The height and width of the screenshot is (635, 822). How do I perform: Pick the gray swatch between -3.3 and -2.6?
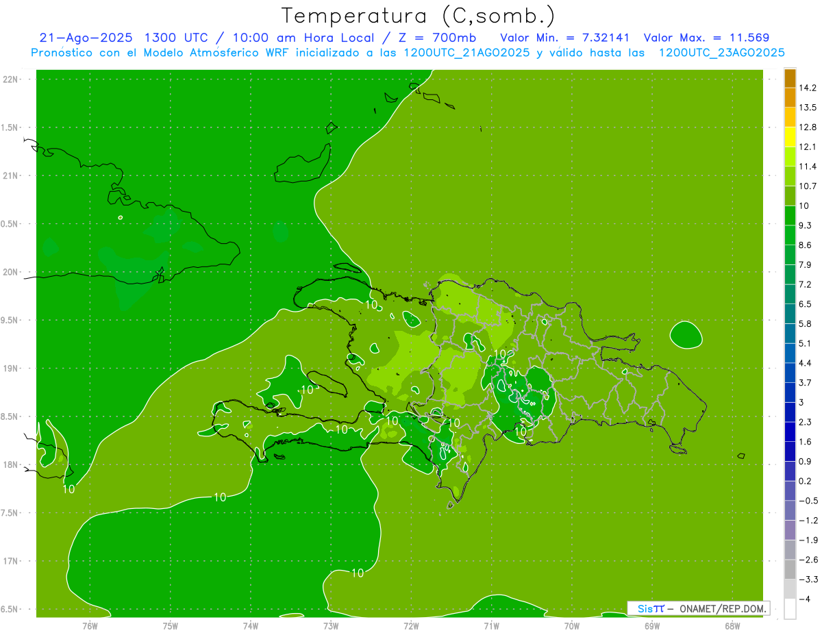pyautogui.click(x=790, y=569)
